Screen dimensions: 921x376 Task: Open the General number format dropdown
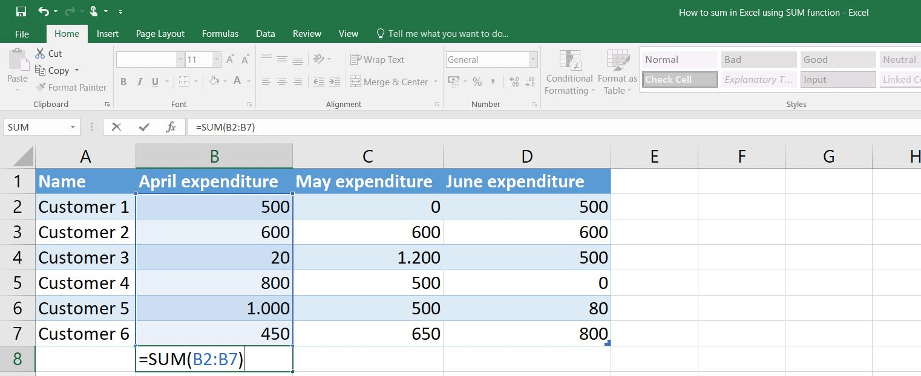[x=532, y=59]
